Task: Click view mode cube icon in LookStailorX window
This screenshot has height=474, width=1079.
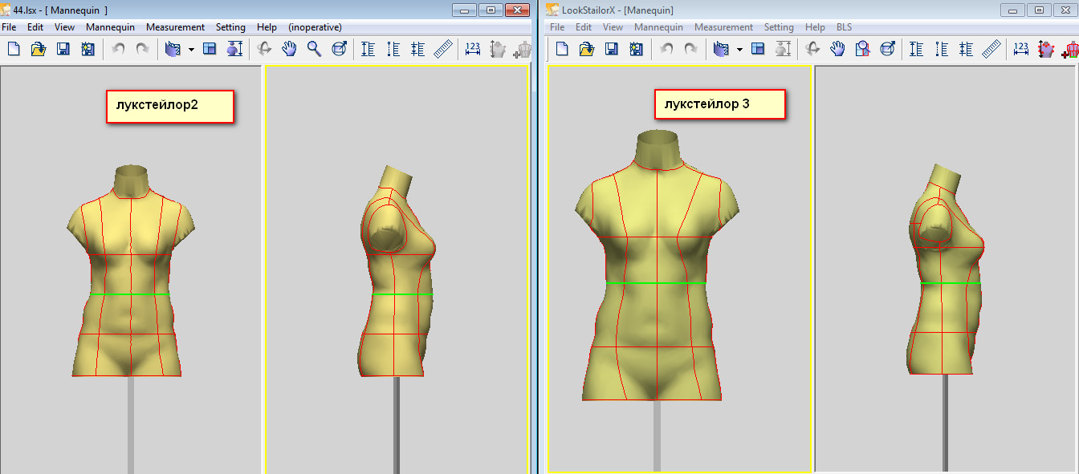Action: tap(720, 49)
